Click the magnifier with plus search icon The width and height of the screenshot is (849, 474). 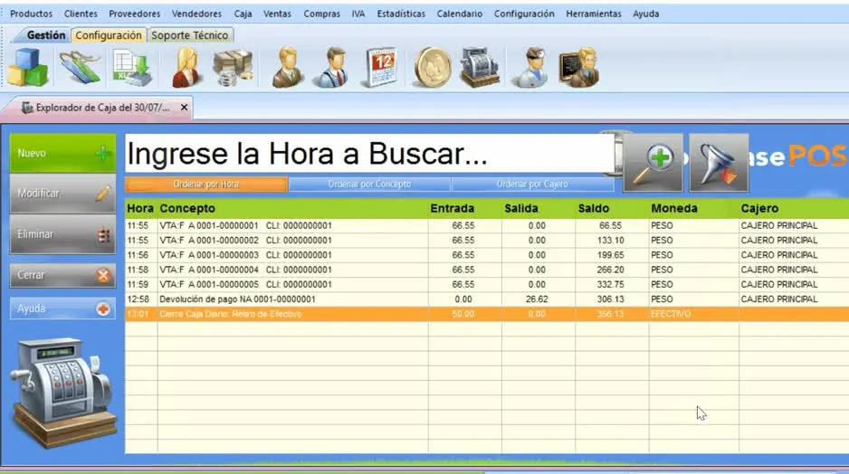653,163
